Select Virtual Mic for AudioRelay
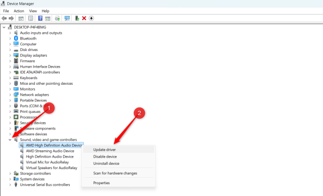The image size is (323, 196). (47, 162)
